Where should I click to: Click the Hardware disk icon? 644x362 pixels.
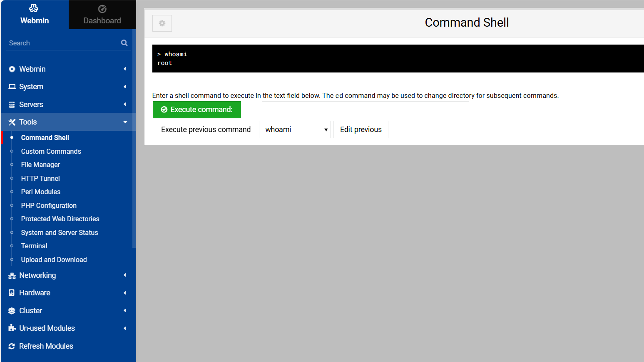[12, 293]
